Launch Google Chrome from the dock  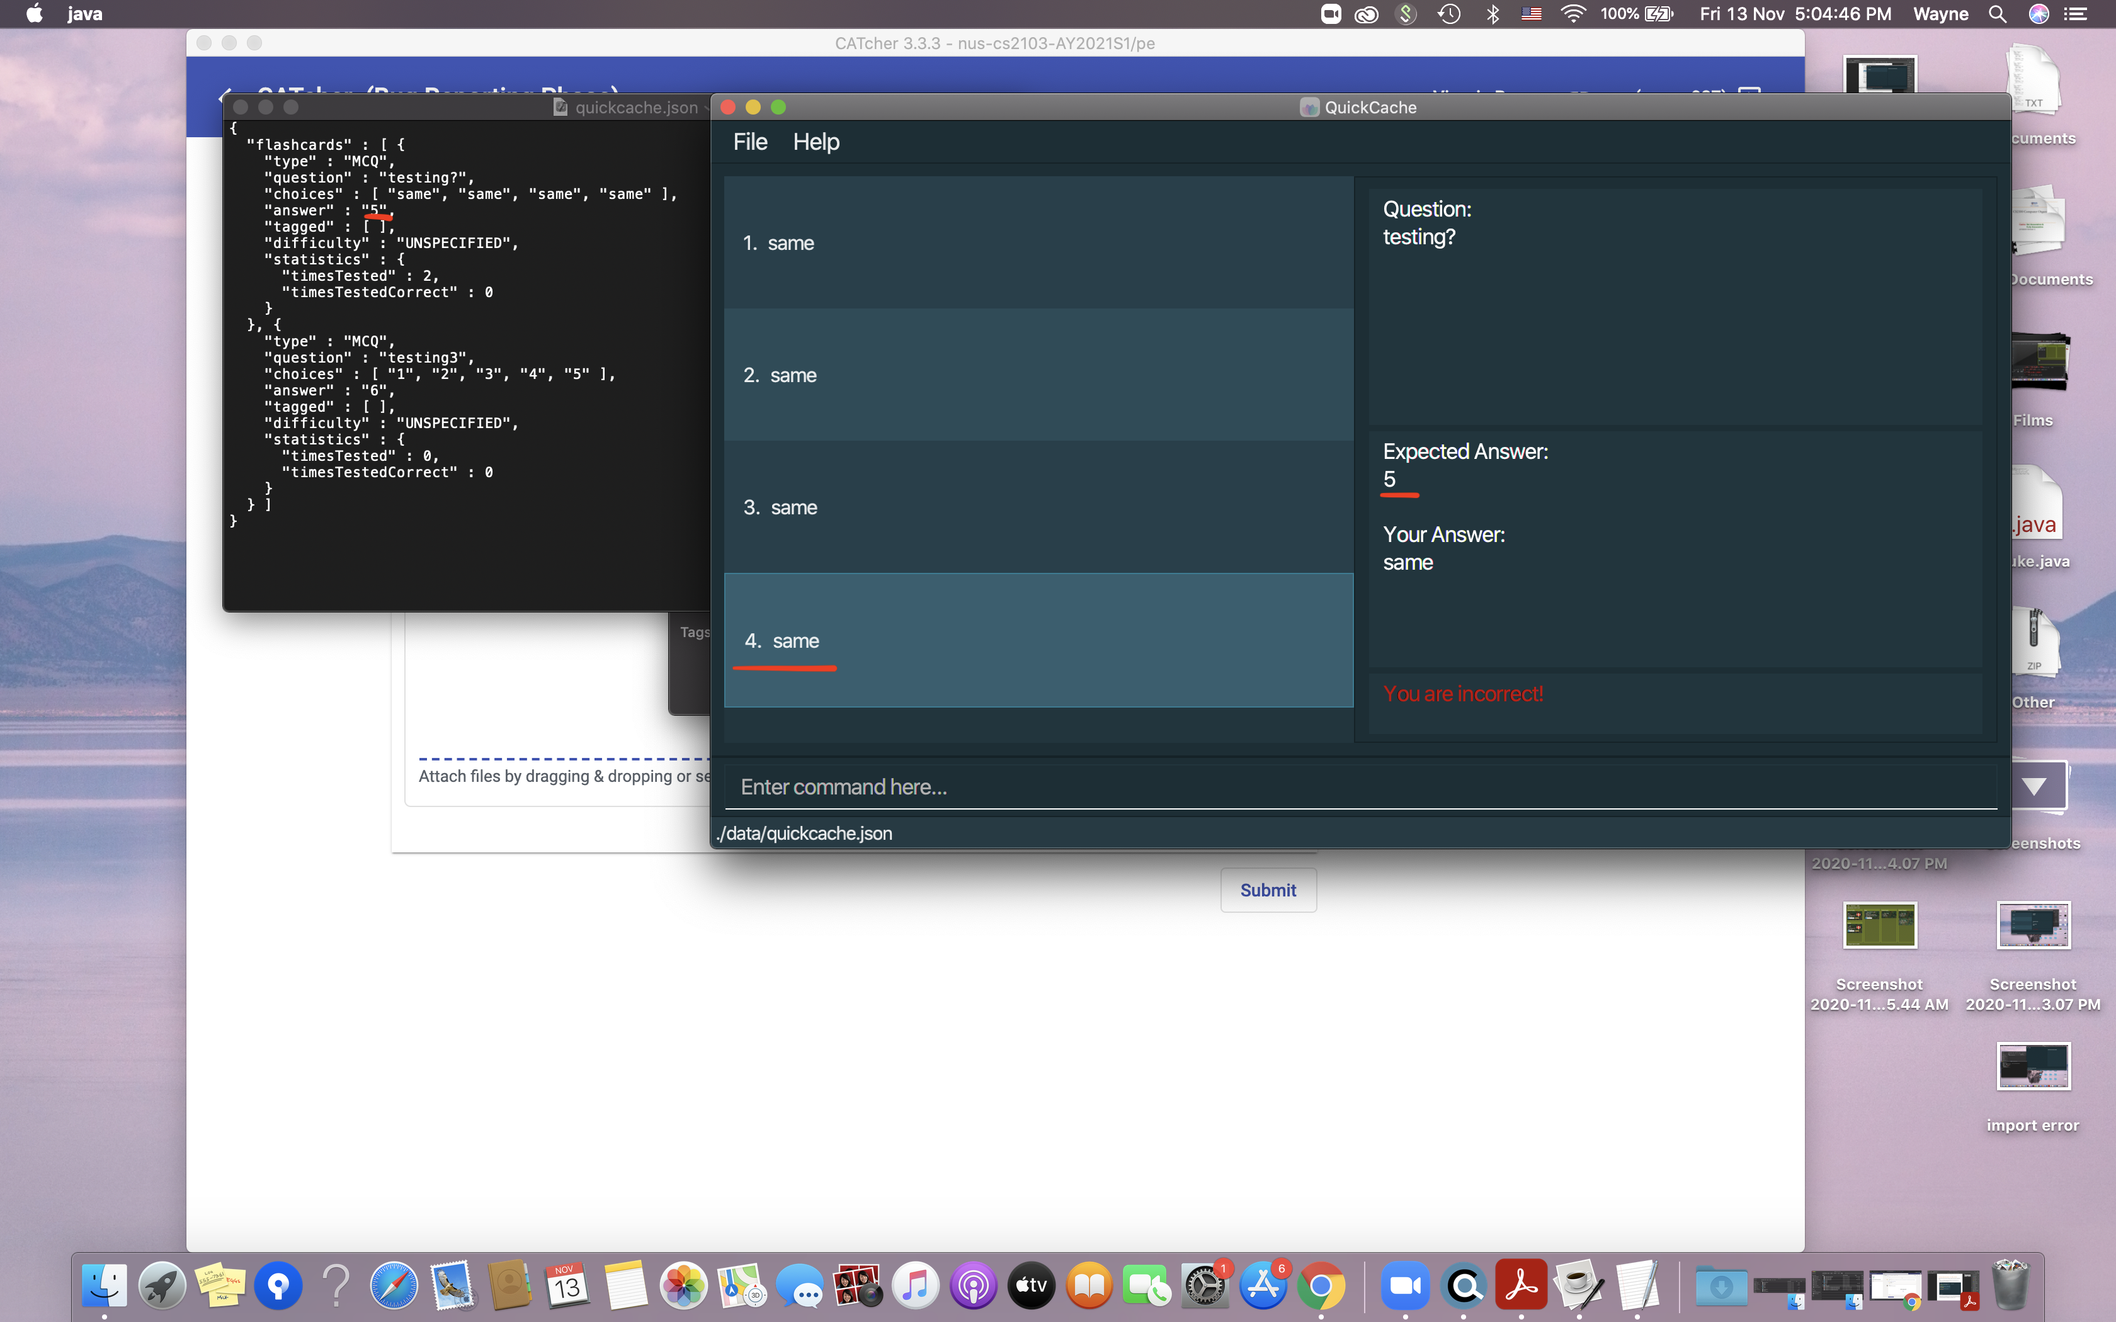1321,1286
